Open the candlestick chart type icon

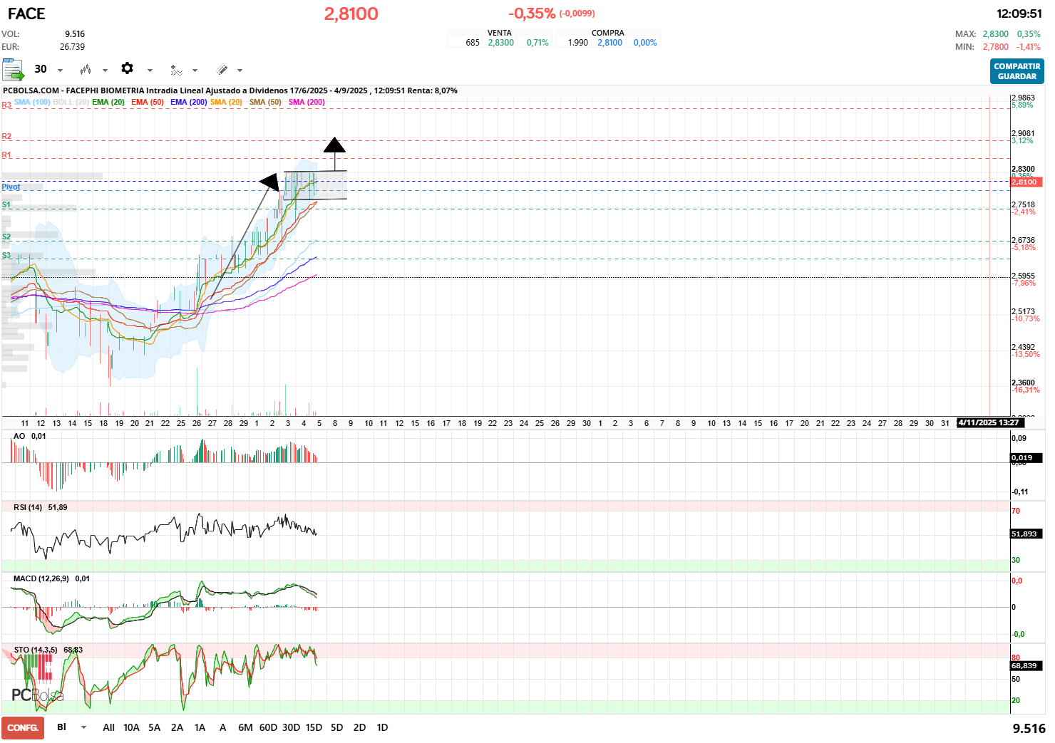[x=86, y=70]
